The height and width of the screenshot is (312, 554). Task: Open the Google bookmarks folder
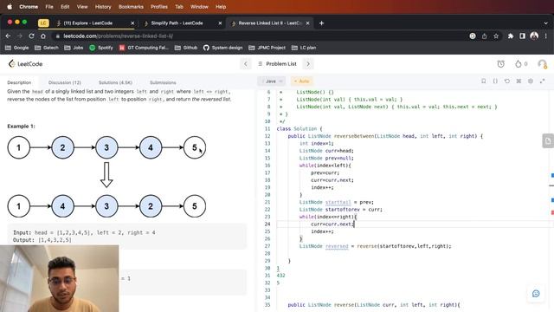[17, 48]
